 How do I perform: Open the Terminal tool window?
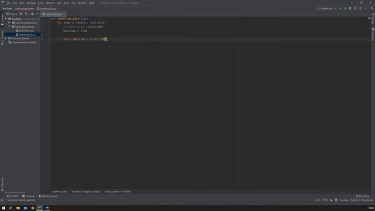click(x=28, y=196)
